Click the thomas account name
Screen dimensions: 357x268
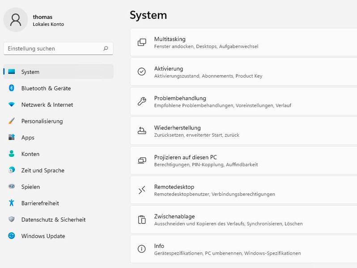pyautogui.click(x=42, y=17)
